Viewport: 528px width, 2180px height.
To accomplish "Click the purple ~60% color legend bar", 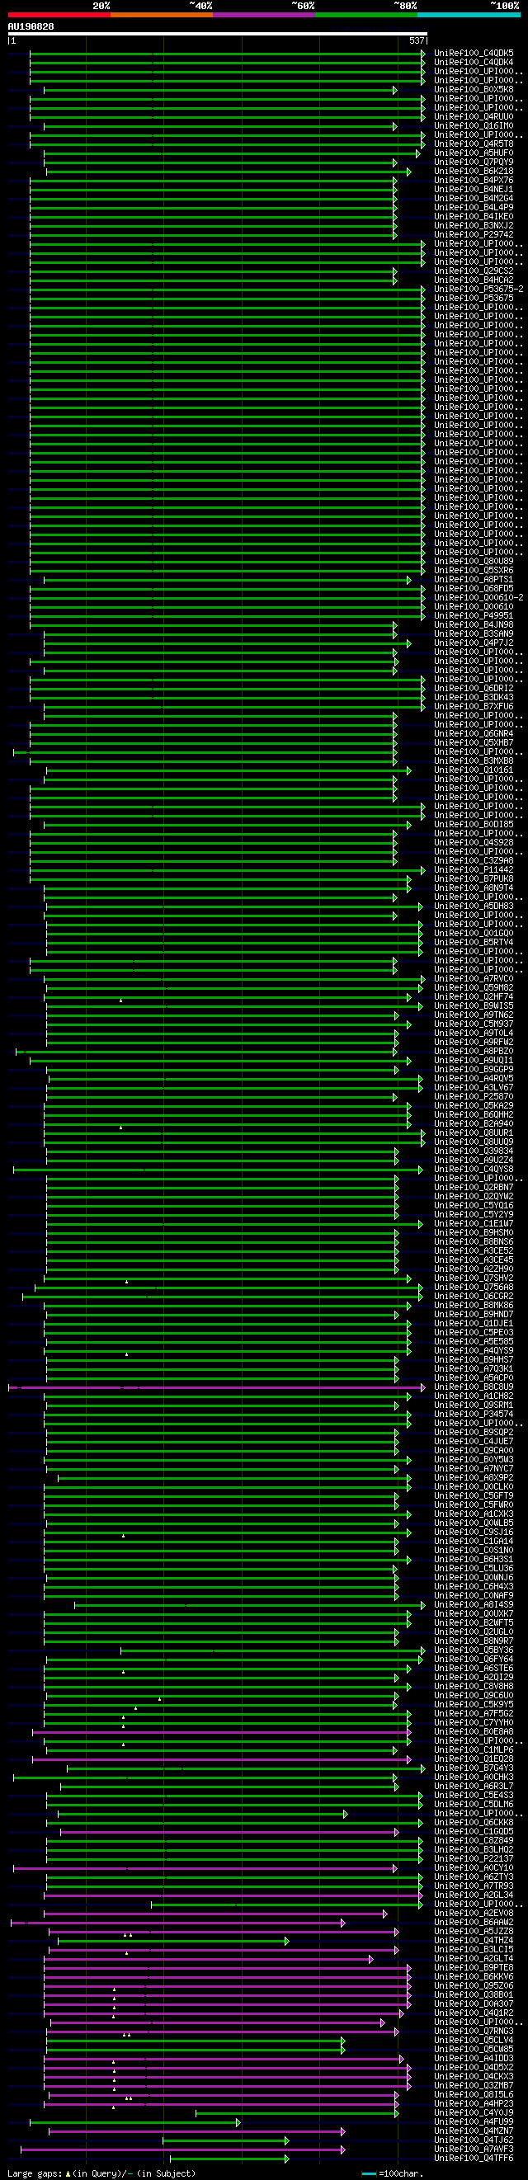I will [x=264, y=14].
